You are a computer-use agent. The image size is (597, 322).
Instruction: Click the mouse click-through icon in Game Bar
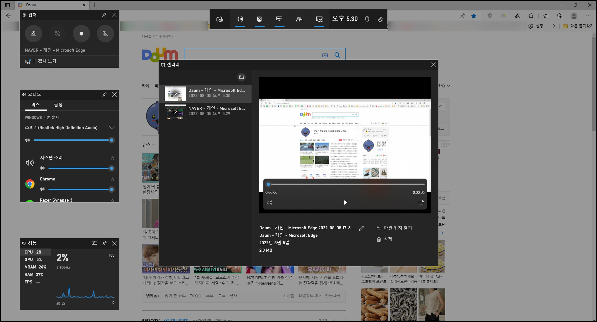(x=367, y=19)
